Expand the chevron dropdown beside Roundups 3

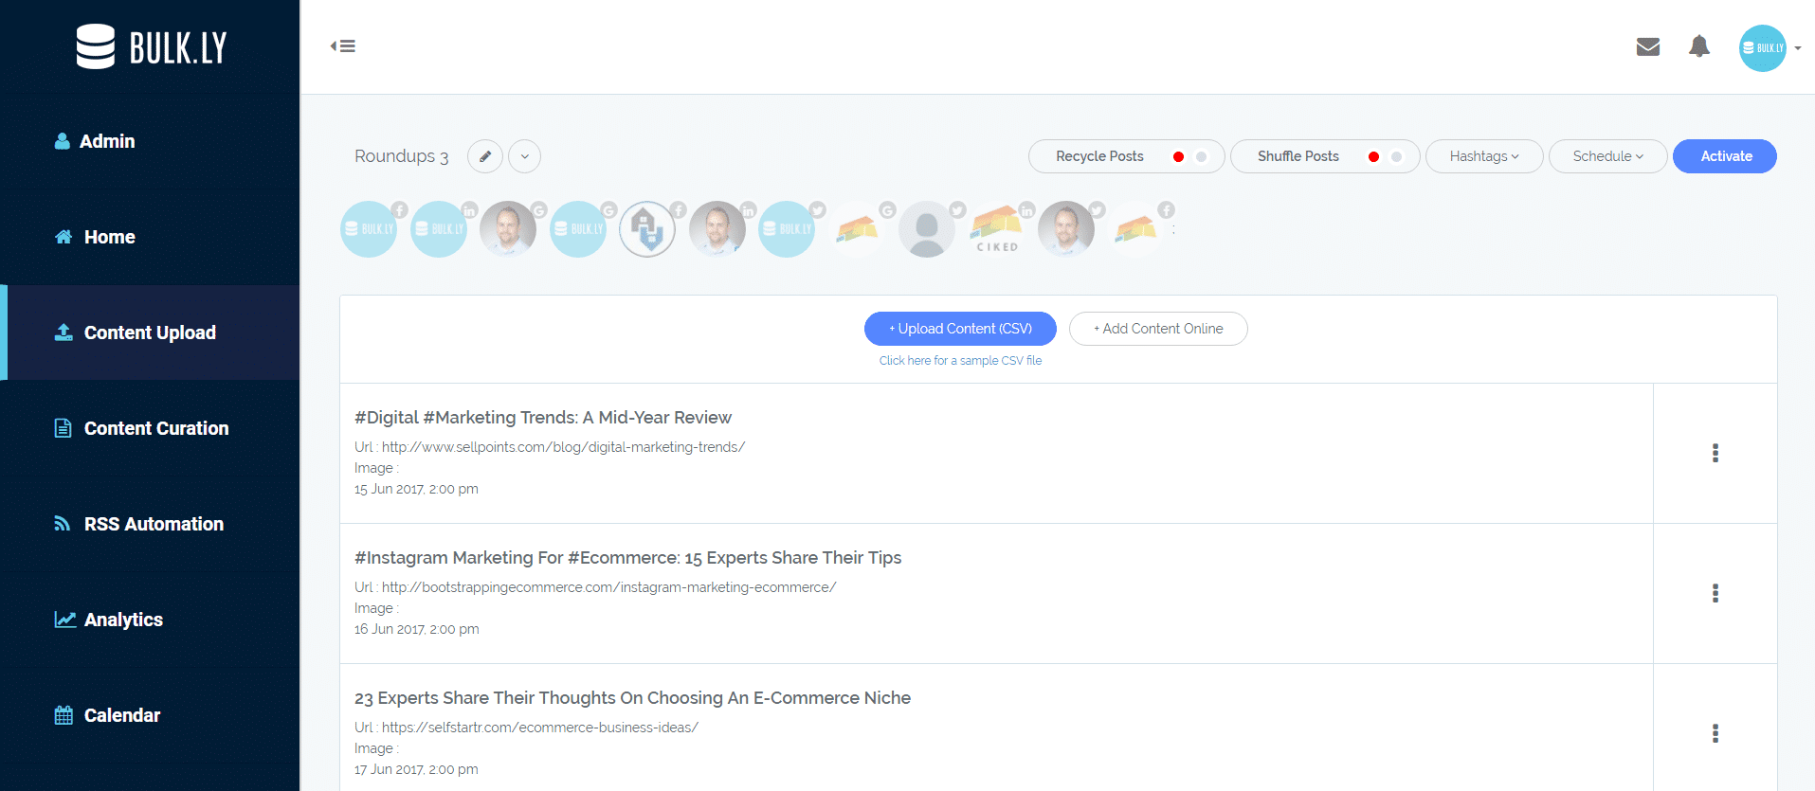point(524,156)
